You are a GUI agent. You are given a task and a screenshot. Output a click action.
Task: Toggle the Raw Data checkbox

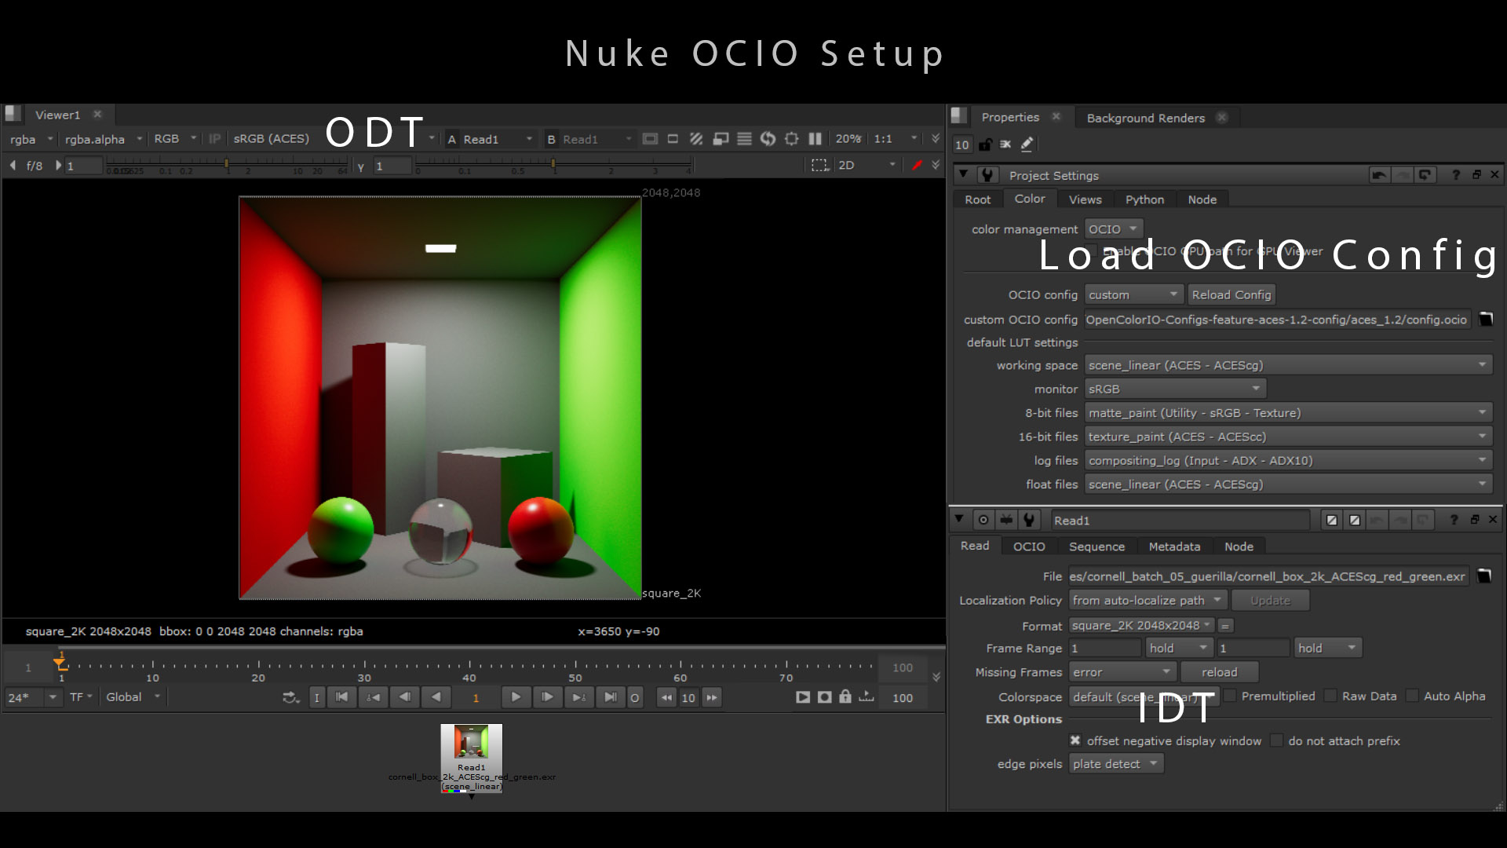coord(1330,696)
